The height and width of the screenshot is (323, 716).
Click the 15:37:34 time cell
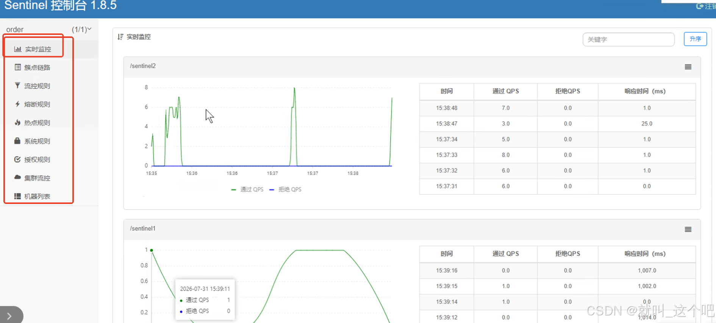click(447, 139)
